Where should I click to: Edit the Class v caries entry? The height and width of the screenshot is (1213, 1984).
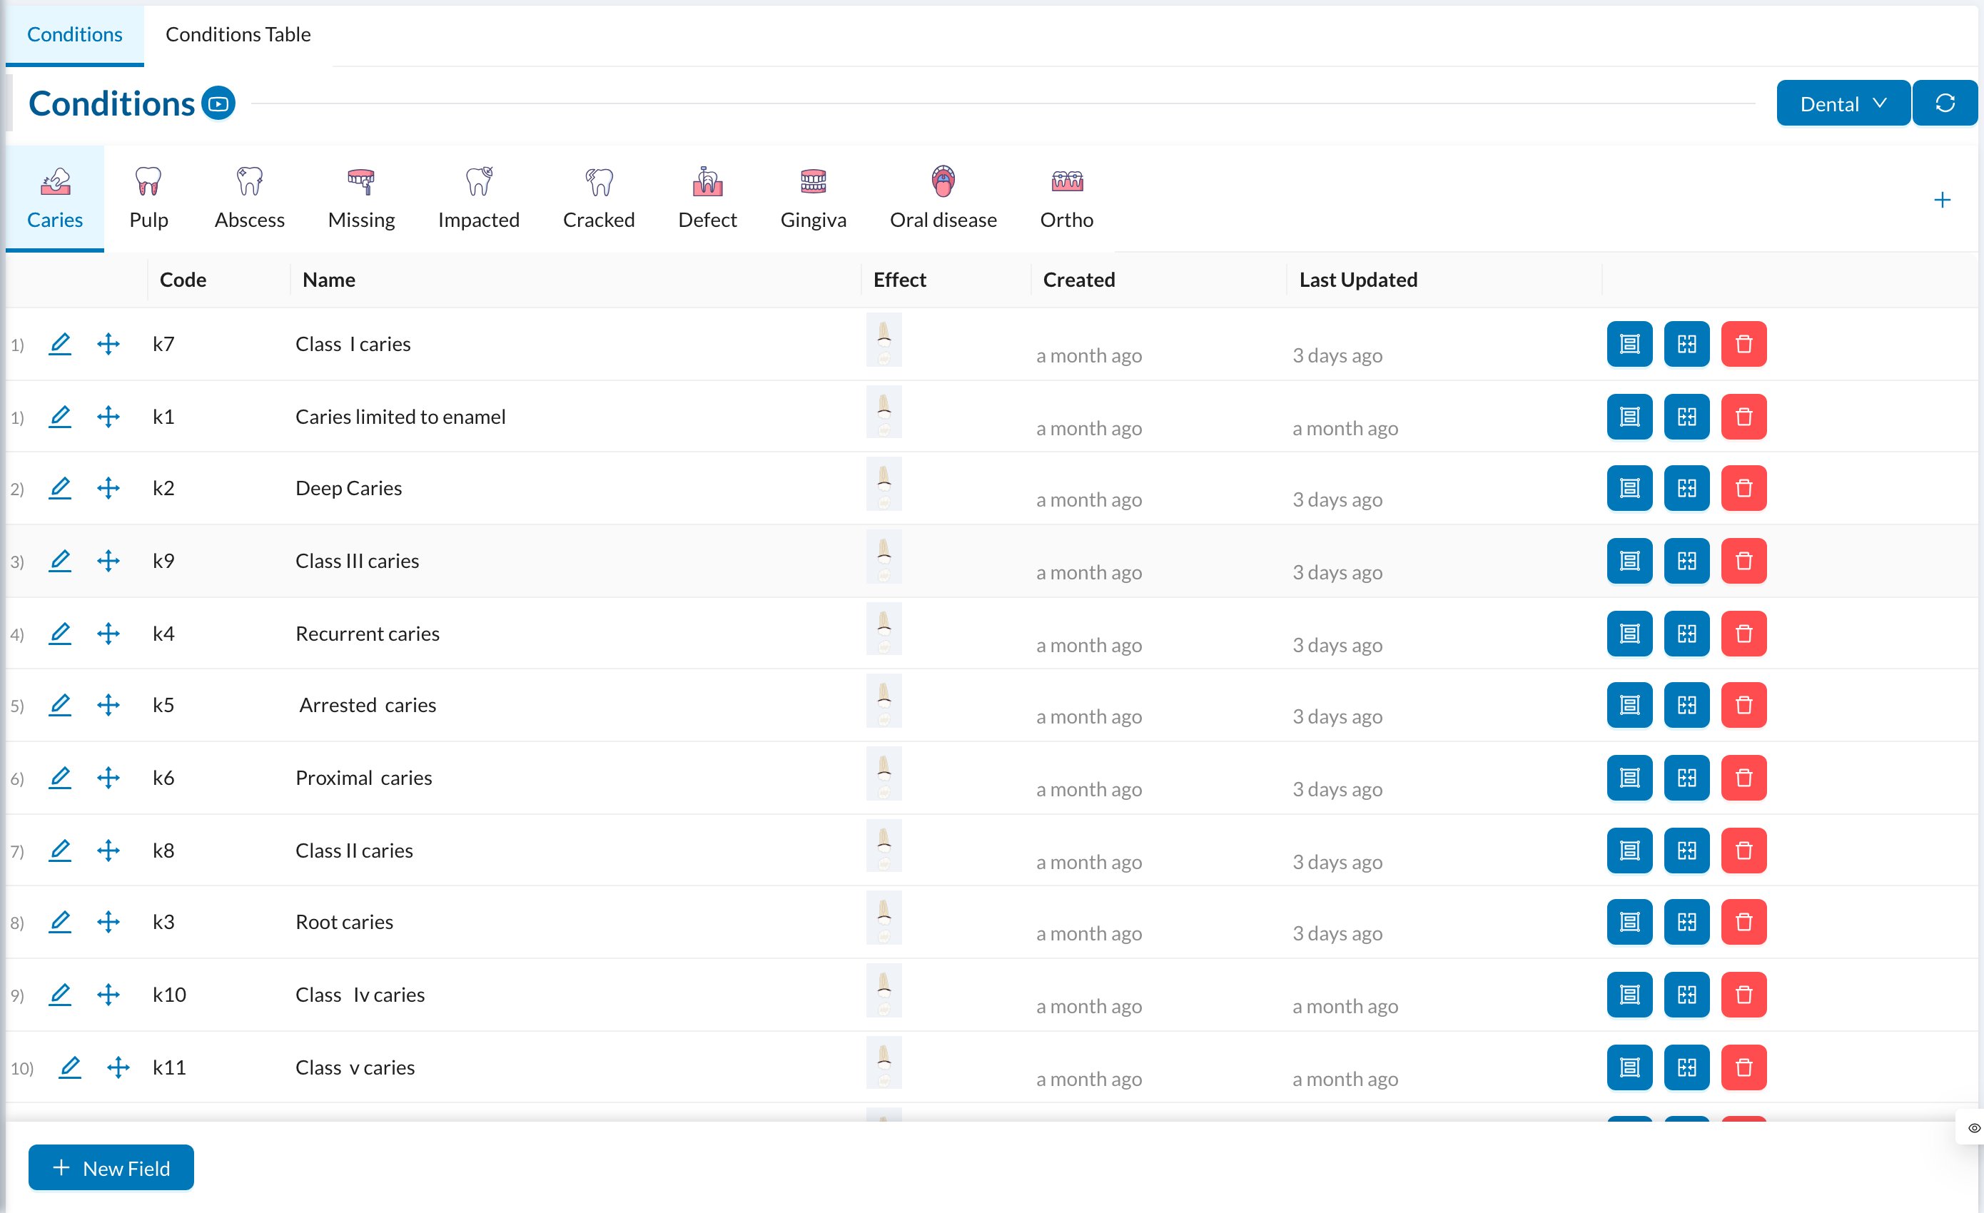coord(70,1067)
